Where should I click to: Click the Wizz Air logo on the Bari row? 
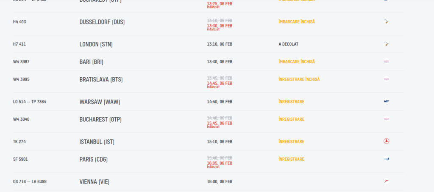[386, 62]
